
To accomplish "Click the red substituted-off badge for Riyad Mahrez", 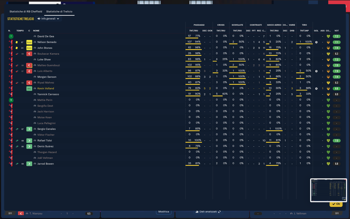I will 29,83.
